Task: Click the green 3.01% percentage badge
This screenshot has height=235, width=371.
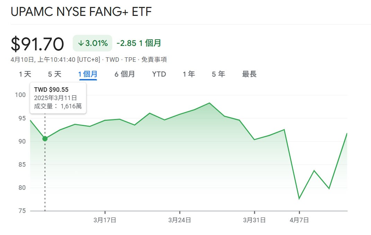Action: pyautogui.click(x=92, y=43)
